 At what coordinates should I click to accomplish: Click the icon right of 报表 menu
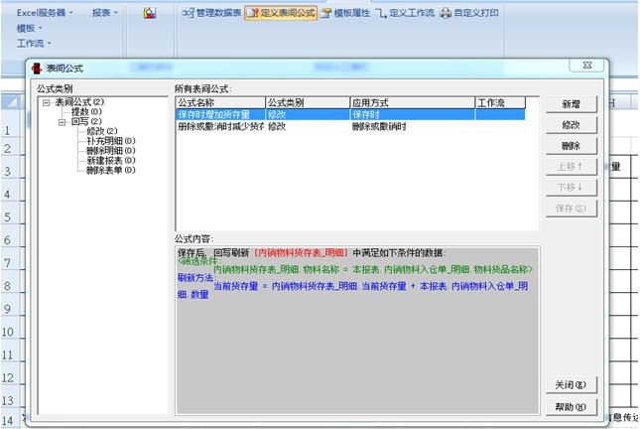pyautogui.click(x=149, y=13)
